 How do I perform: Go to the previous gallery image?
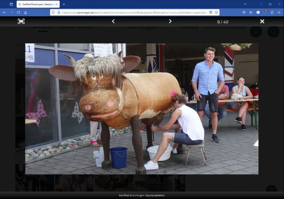tap(113, 21)
